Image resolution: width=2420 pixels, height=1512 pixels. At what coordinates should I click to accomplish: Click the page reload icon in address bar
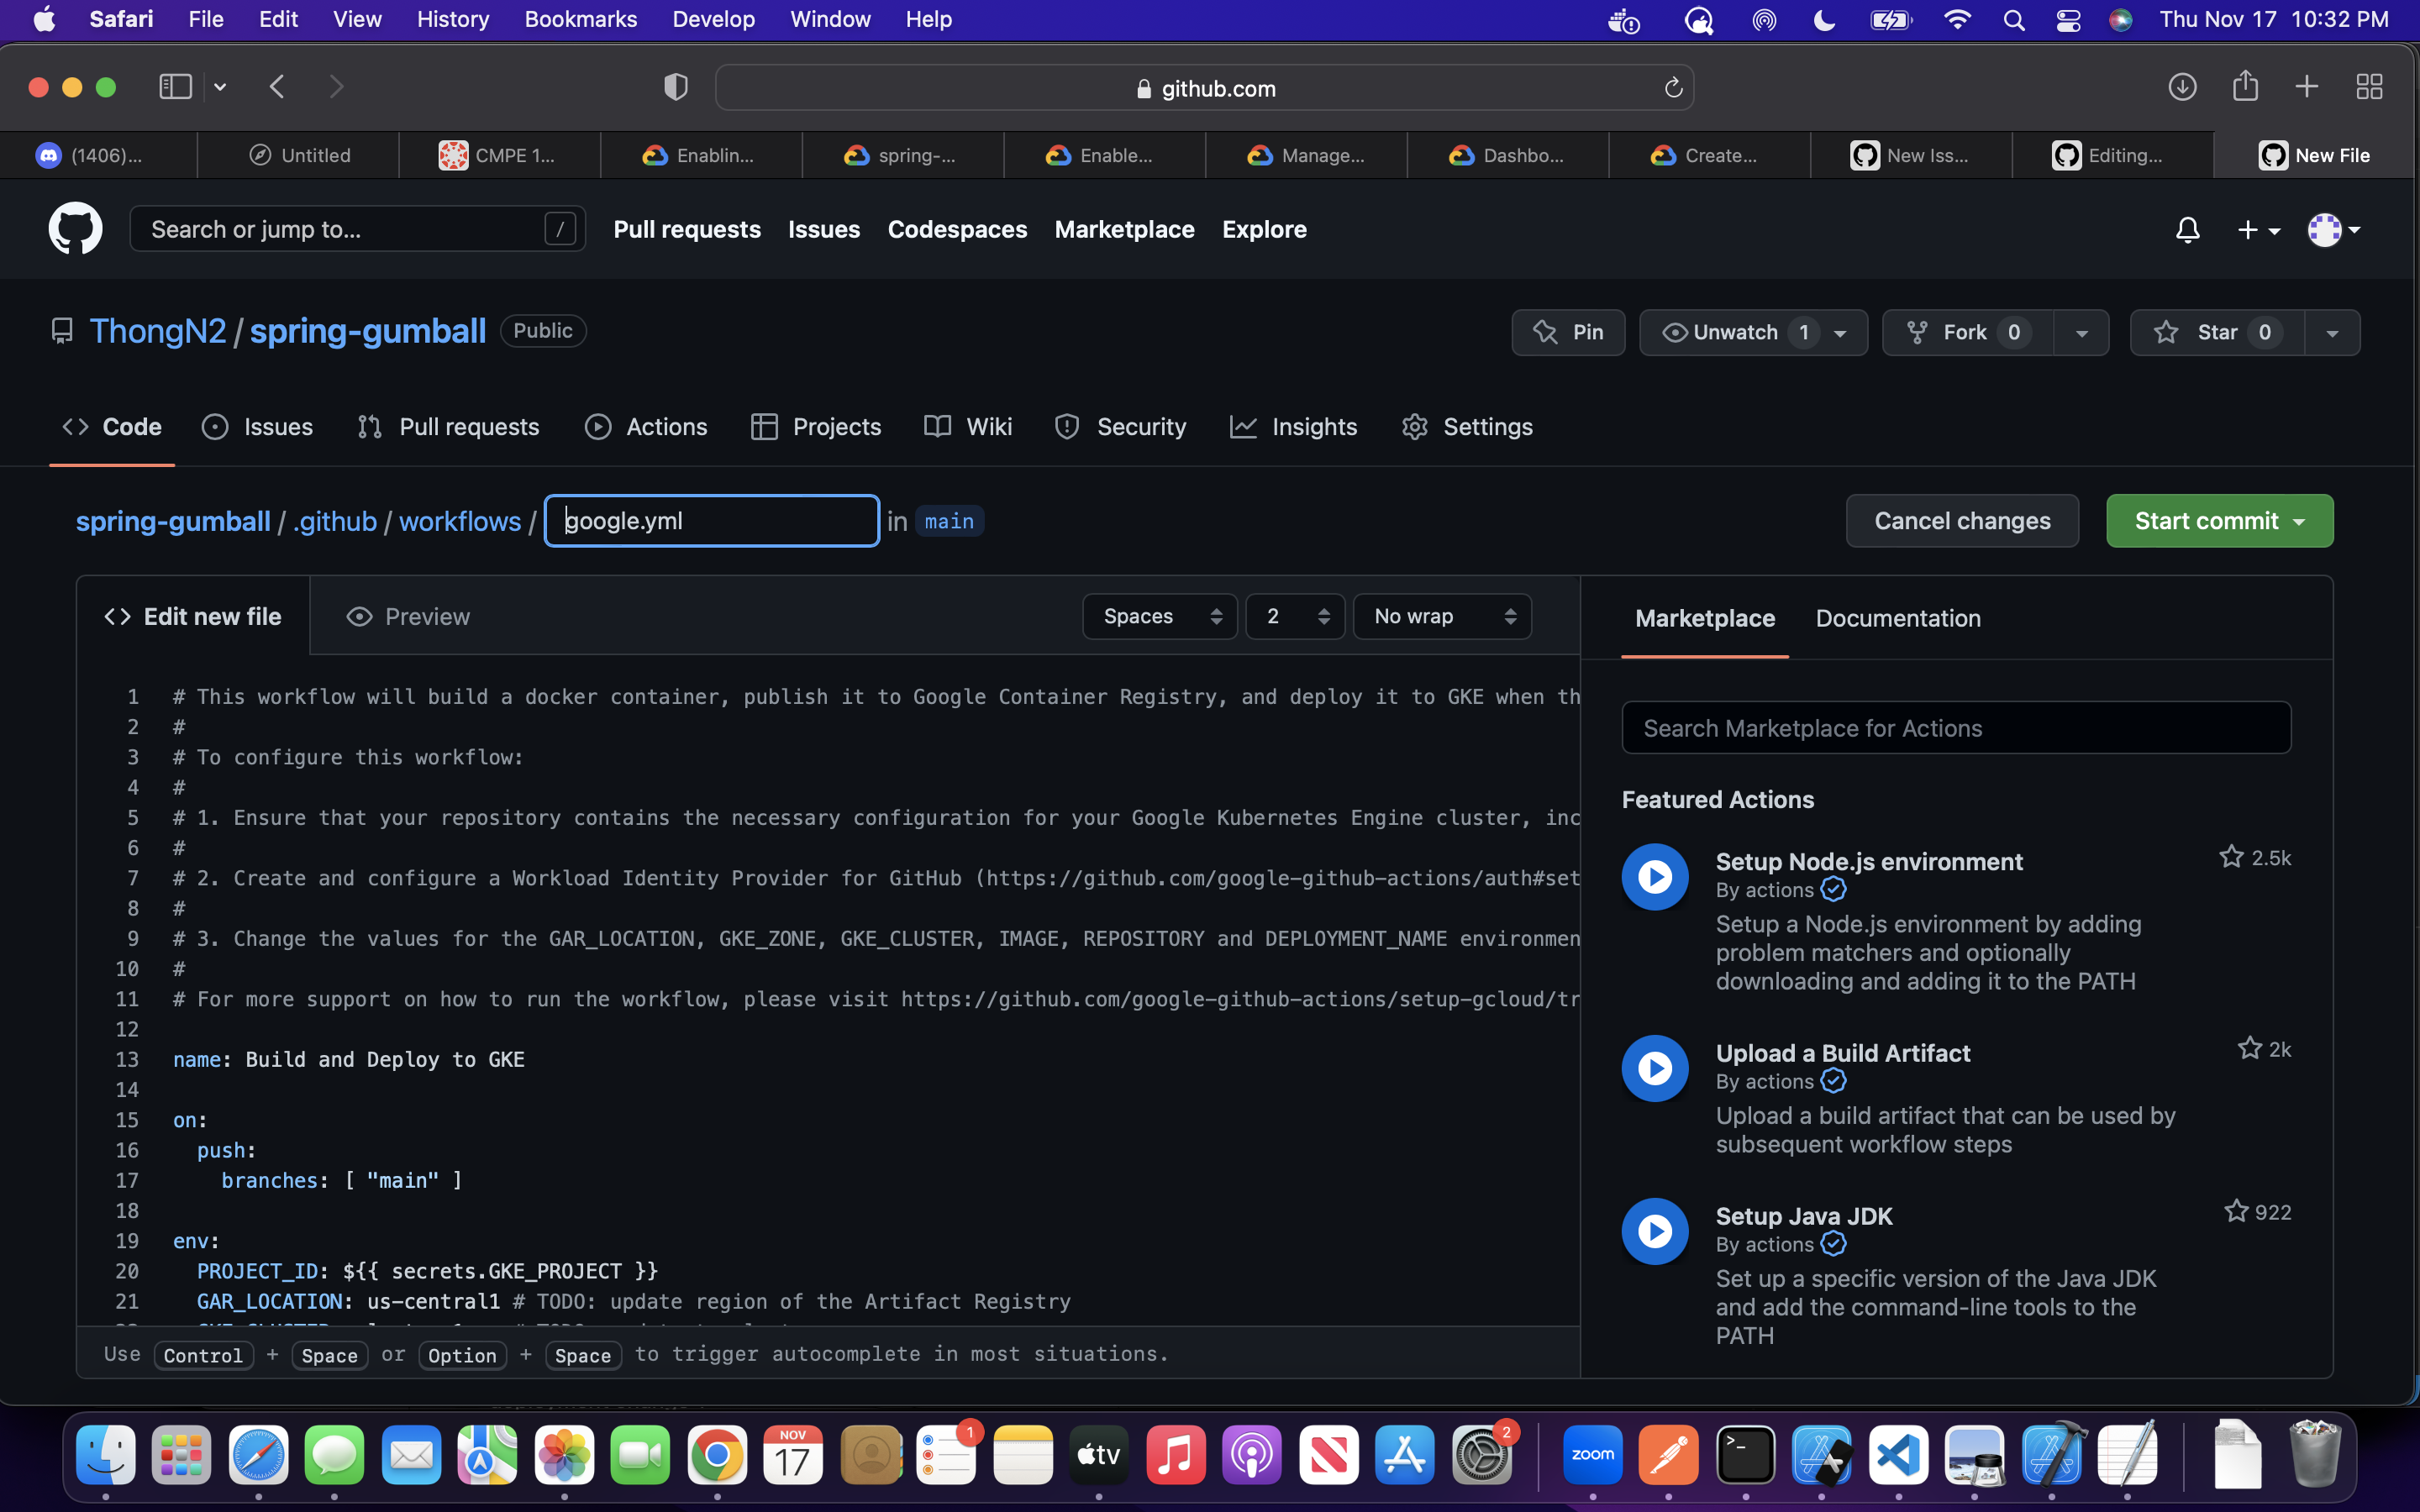click(x=1673, y=88)
